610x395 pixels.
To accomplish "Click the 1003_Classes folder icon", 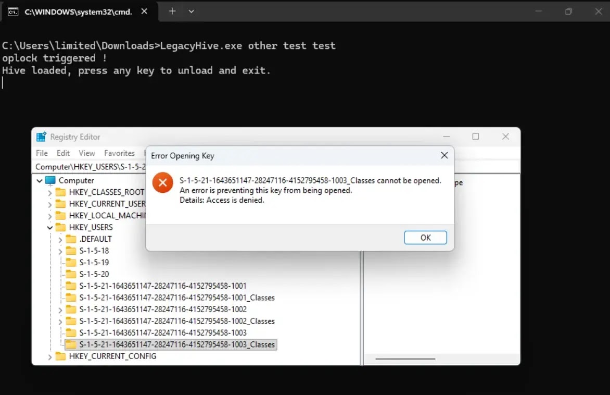I will pyautogui.click(x=71, y=344).
